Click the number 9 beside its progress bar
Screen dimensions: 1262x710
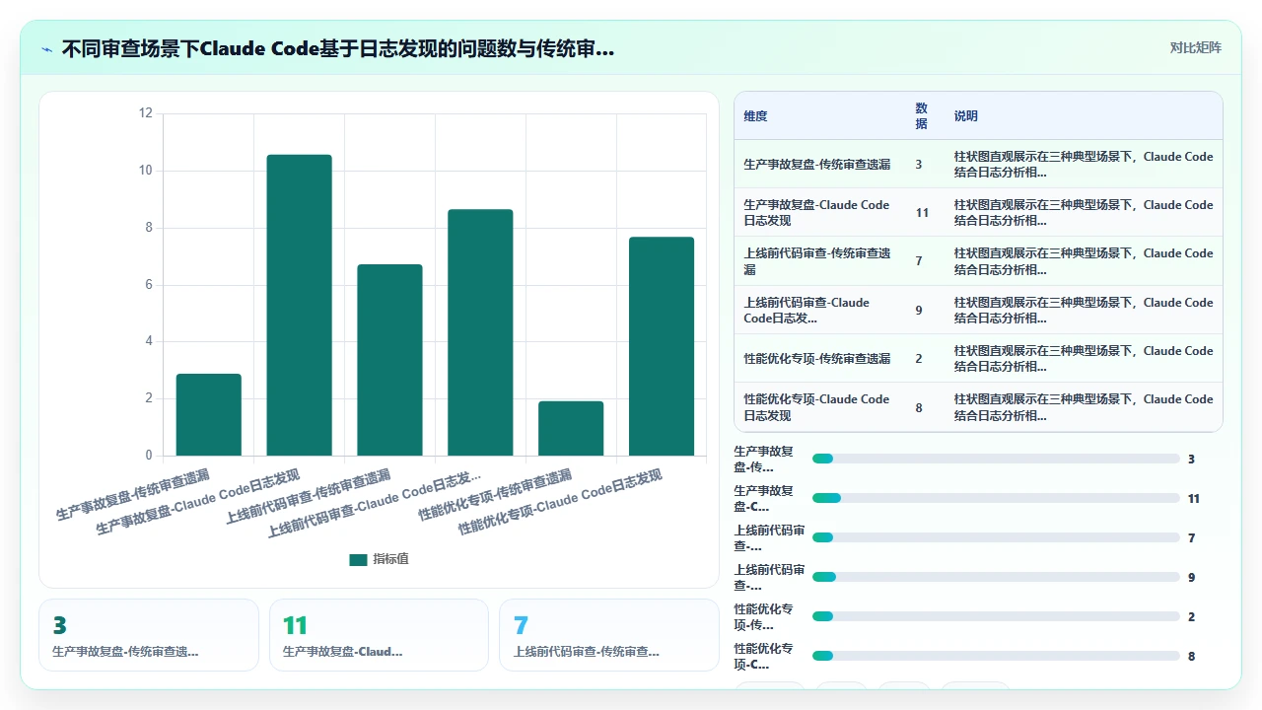coord(1192,578)
